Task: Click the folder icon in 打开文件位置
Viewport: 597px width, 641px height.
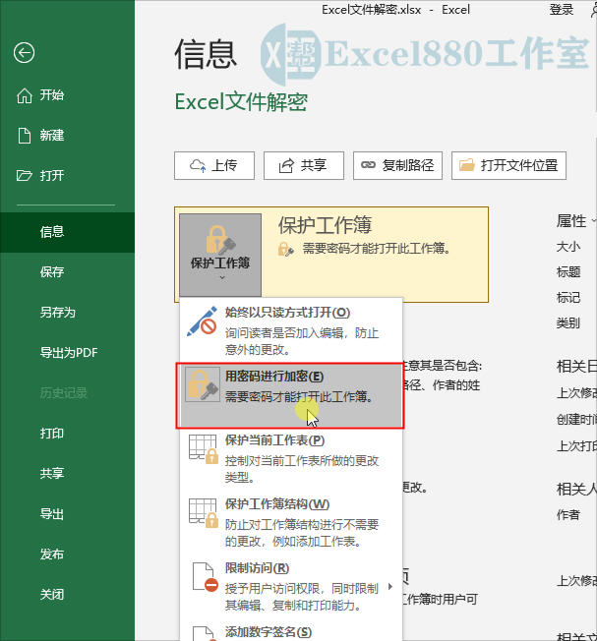Action: coord(466,165)
